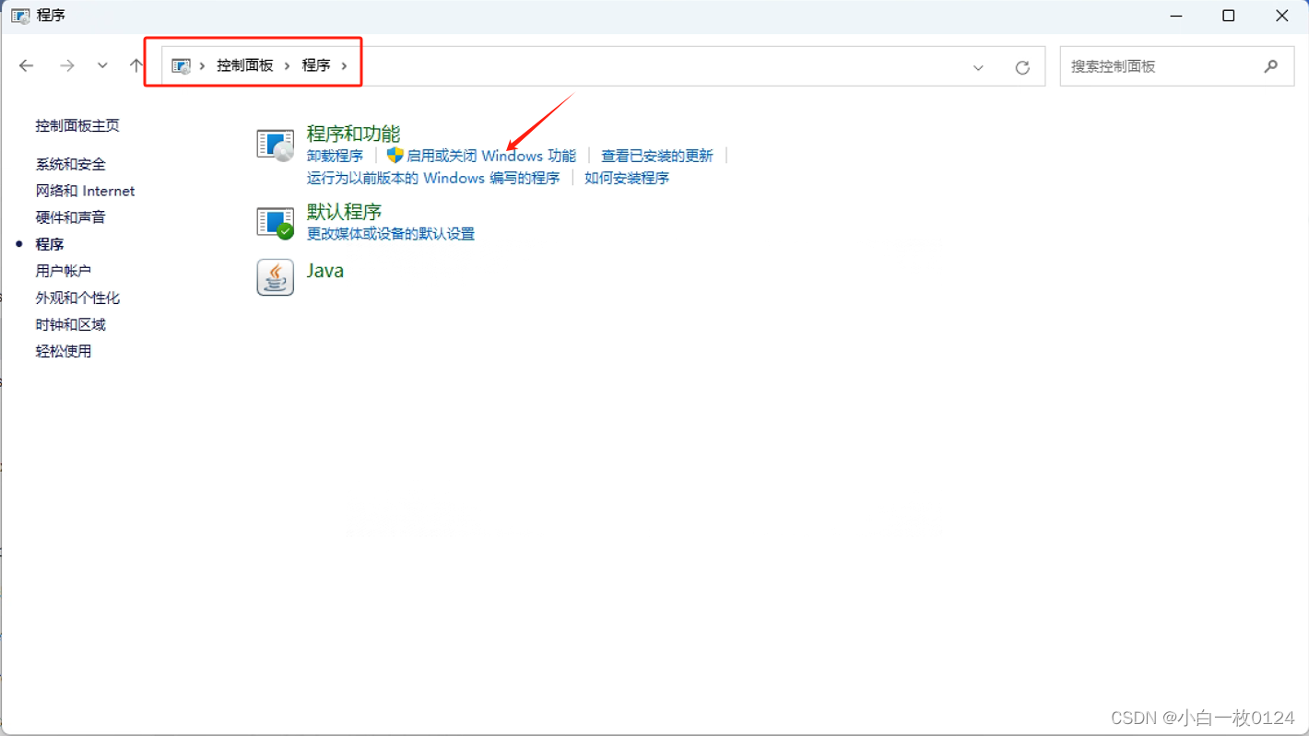Open 用户帐户 category
Viewport: 1309px width, 736px height.
[64, 271]
